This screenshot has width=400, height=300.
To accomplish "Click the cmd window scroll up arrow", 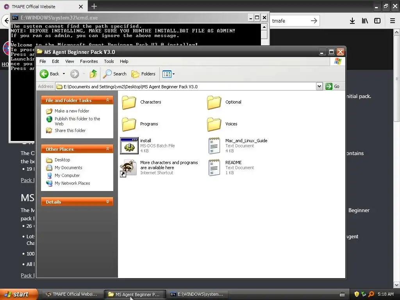I will pyautogui.click(x=264, y=27).
